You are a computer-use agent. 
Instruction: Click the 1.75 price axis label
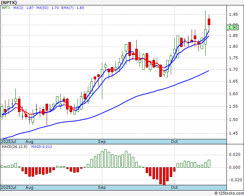[234, 58]
